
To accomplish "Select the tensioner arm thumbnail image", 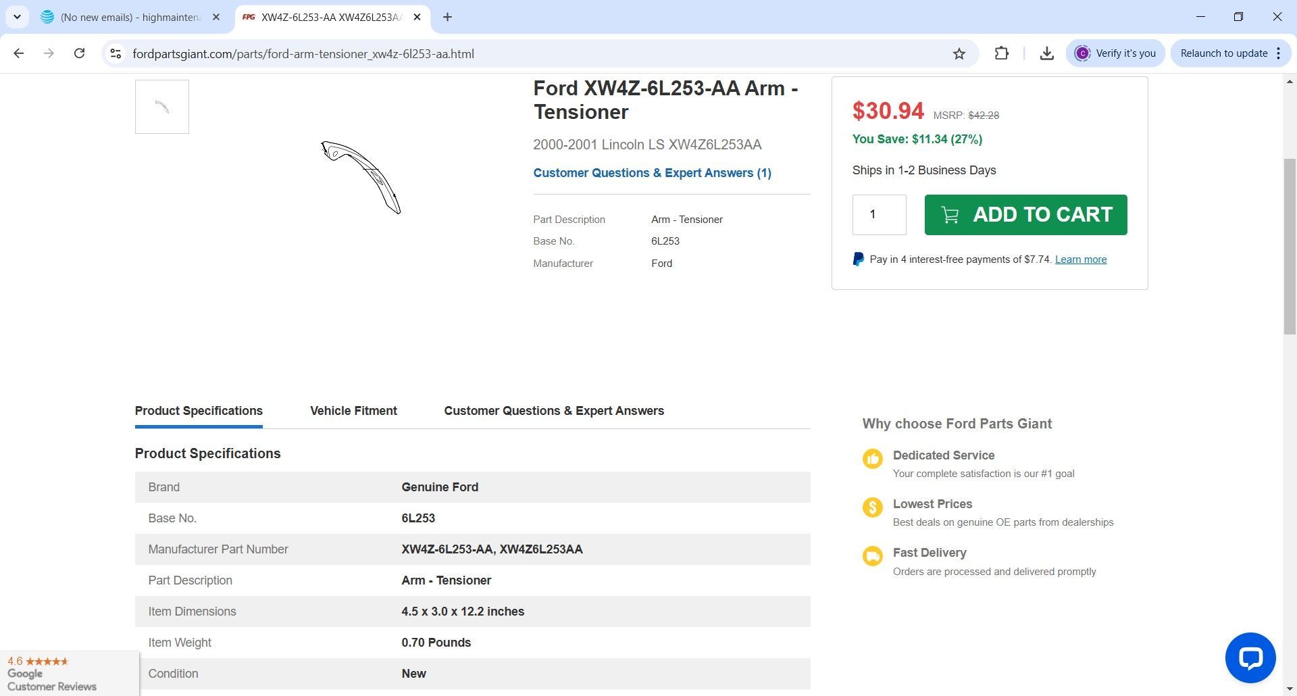I will 162,107.
